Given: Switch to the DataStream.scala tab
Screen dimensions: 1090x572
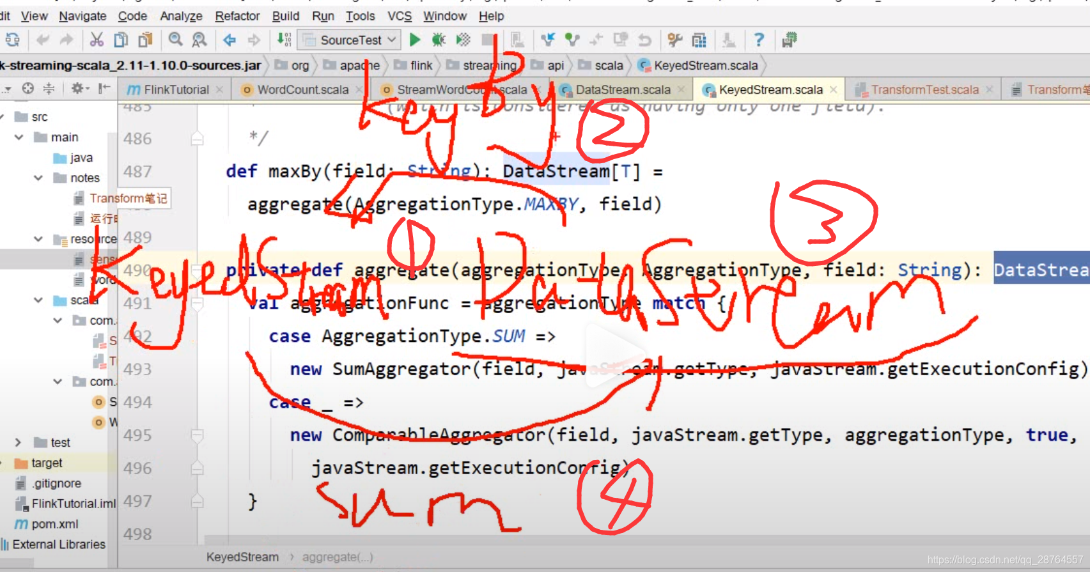Looking at the screenshot, I should pos(623,89).
